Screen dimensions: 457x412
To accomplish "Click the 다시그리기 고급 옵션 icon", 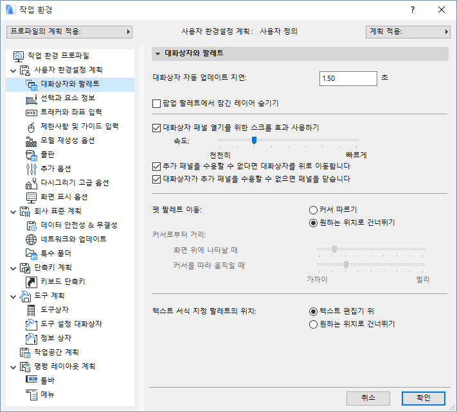I will point(31,184).
